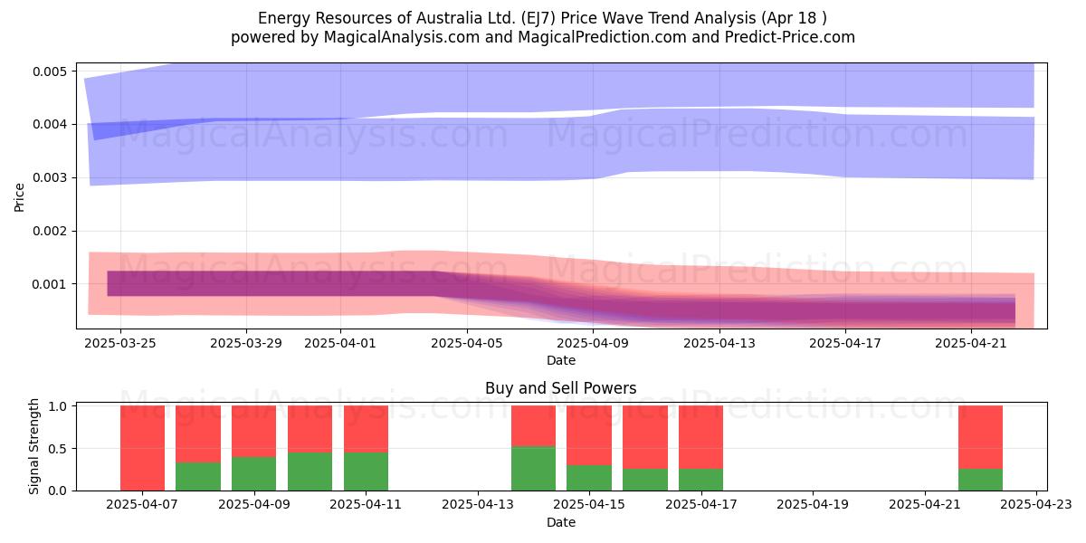Image resolution: width=1086 pixels, height=543 pixels.
Task: Click the 0.002 price tick label
Action: (x=52, y=232)
